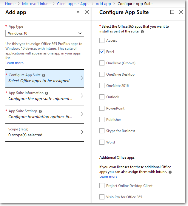Image resolution: width=188 pixels, height=206 pixels.
Task: Uncheck the Excel checkbox
Action: [102, 52]
